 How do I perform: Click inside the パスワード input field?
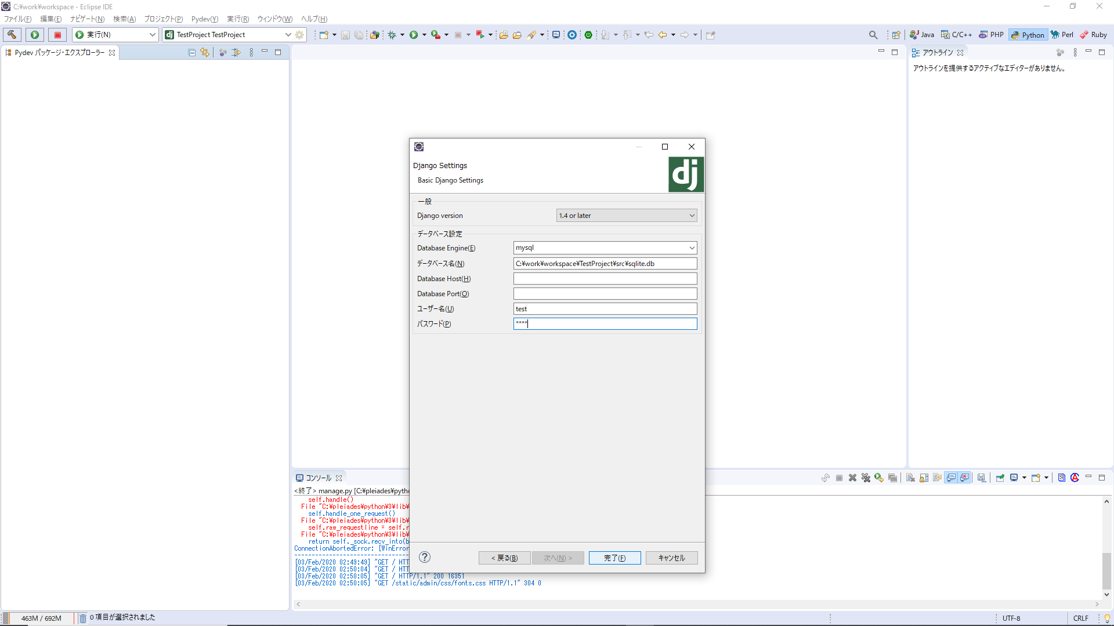tap(605, 323)
